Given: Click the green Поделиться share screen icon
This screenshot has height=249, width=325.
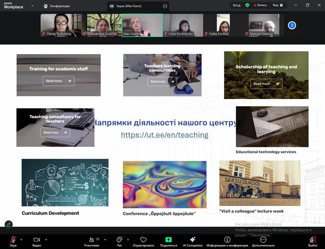Looking at the screenshot, I should coord(169,239).
